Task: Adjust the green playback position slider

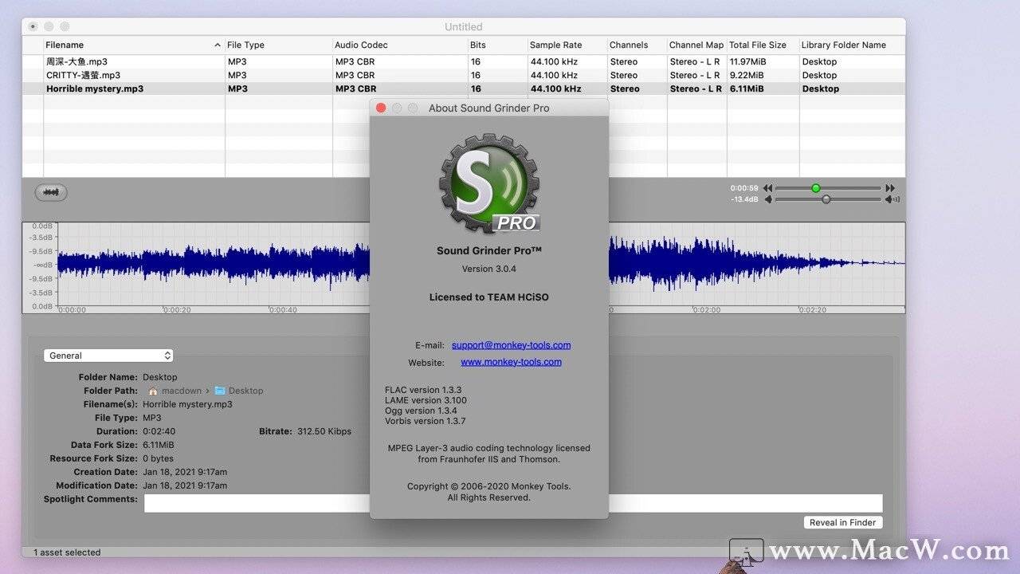Action: tap(815, 188)
